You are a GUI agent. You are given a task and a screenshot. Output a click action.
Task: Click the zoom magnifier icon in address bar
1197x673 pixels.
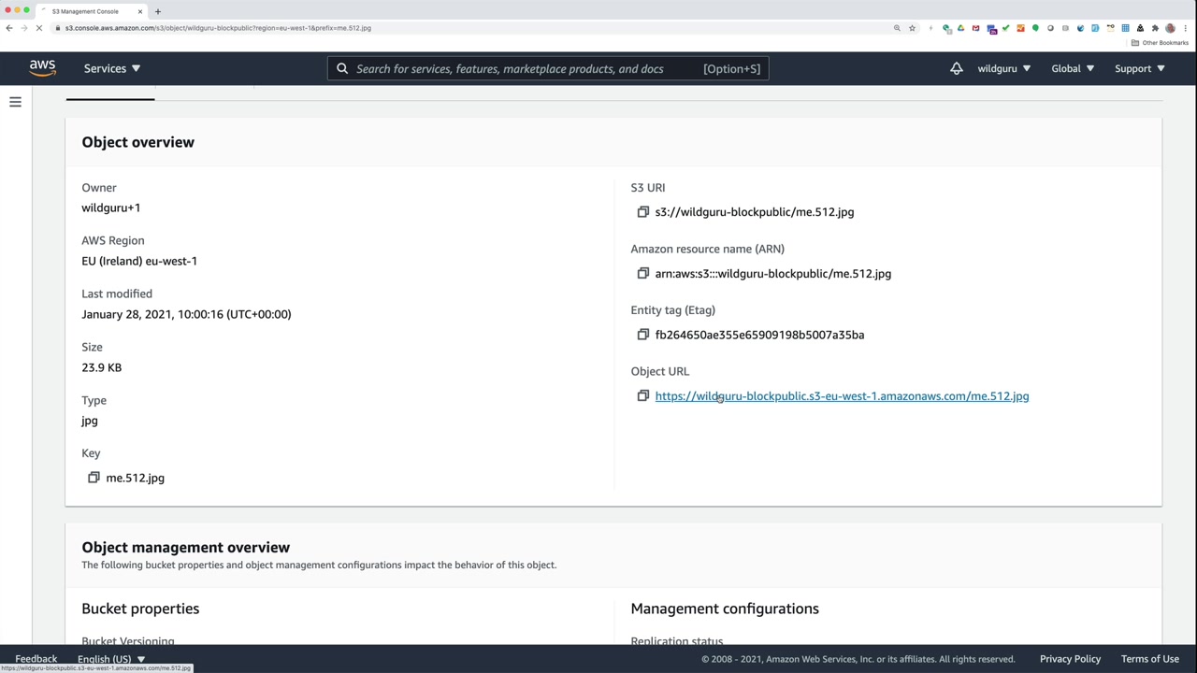click(x=897, y=28)
